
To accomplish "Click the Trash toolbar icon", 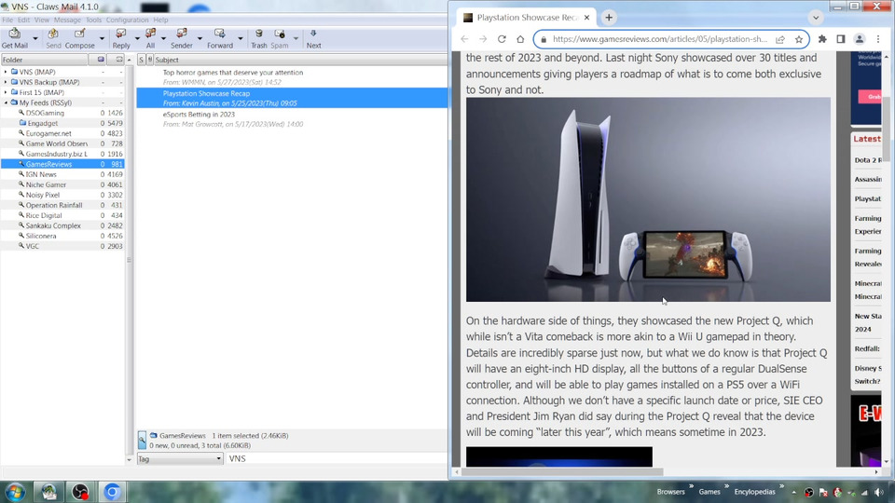I will pos(258,38).
